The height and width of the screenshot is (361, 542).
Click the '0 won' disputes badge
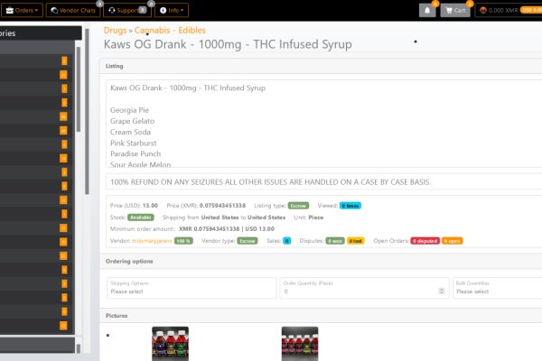point(335,241)
